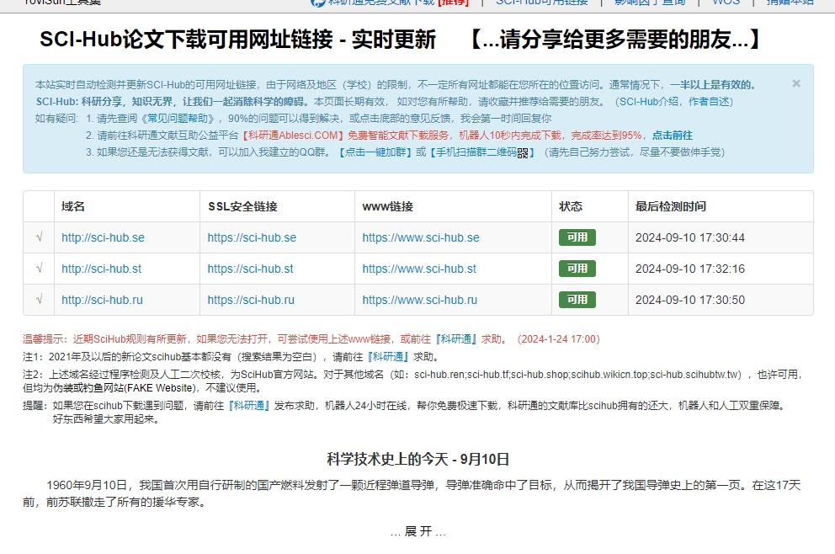This screenshot has height=554, width=835.
Task: Click the SCI-Hub论文下载可用网址链接 page title
Action: pyautogui.click(x=186, y=40)
